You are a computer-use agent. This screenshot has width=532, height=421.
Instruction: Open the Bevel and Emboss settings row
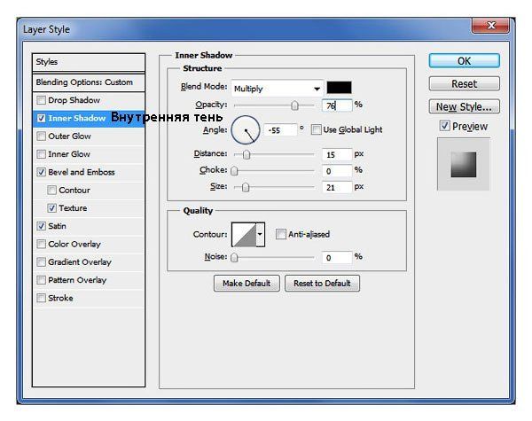click(89, 172)
